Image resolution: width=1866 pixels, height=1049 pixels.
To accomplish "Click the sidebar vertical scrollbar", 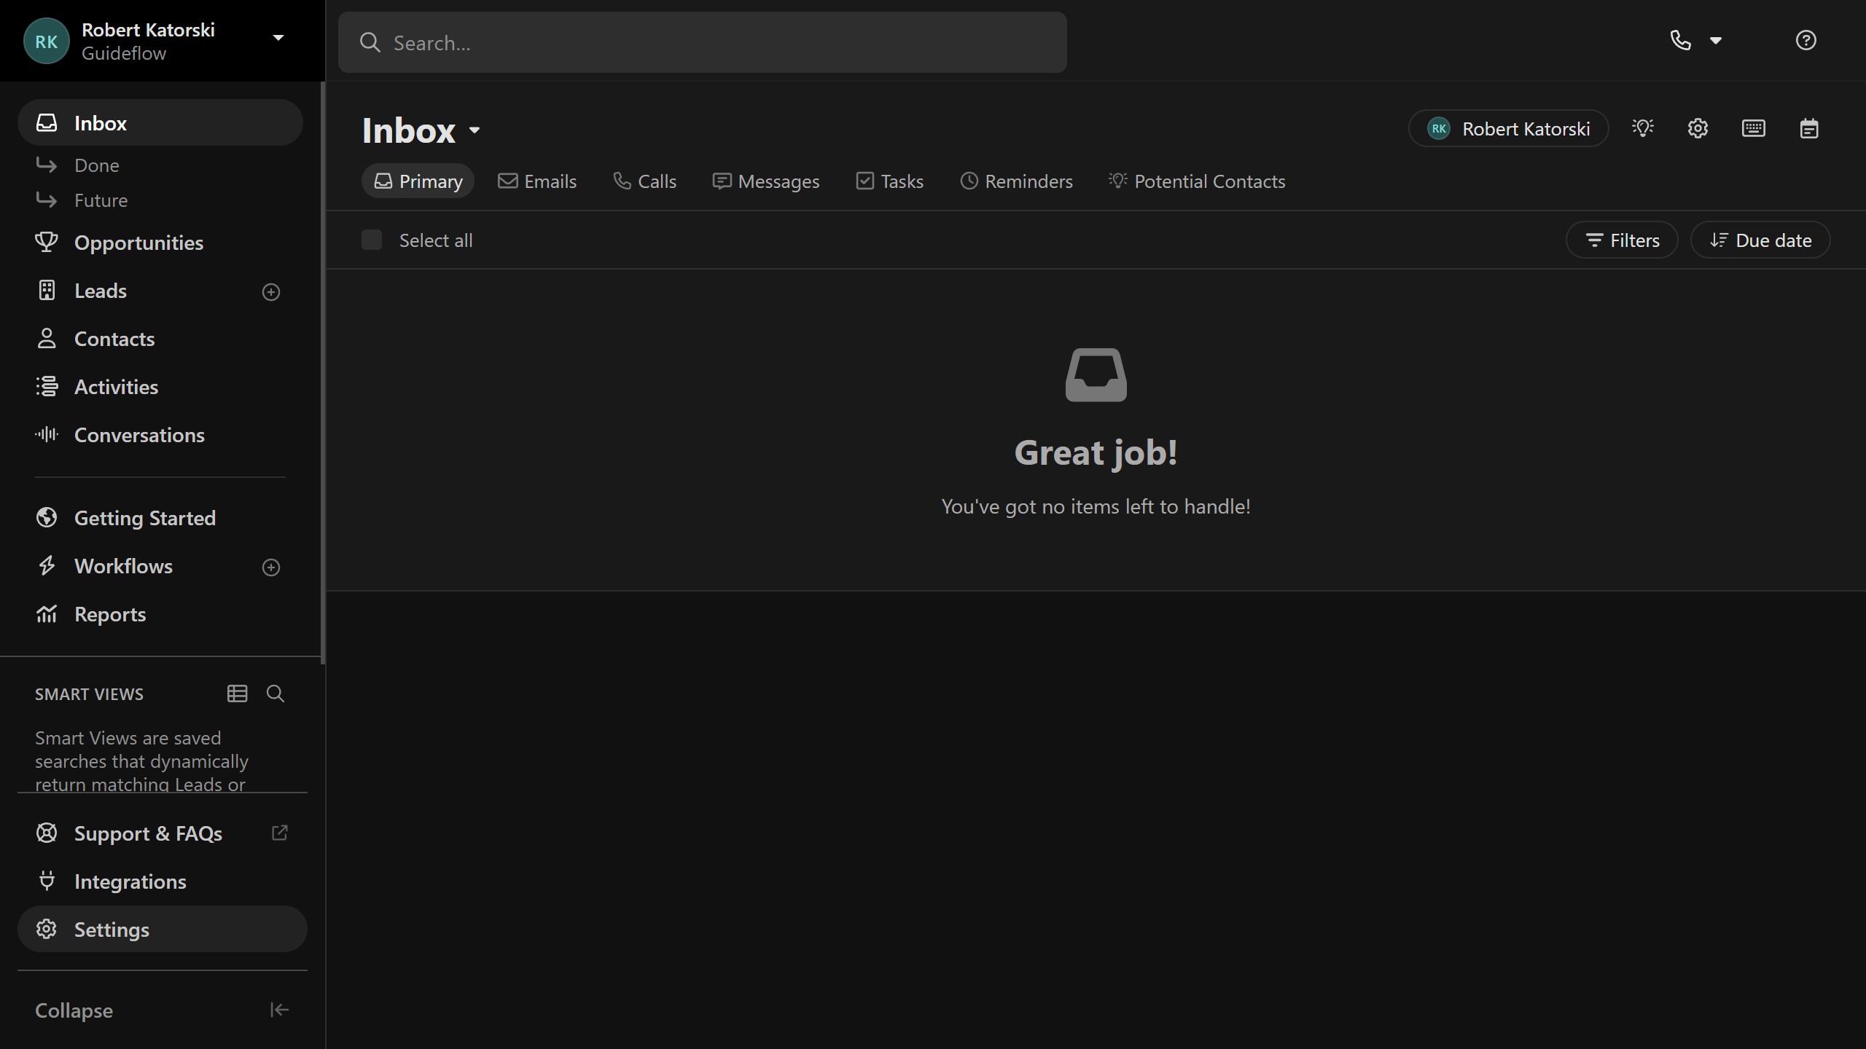I will (323, 372).
